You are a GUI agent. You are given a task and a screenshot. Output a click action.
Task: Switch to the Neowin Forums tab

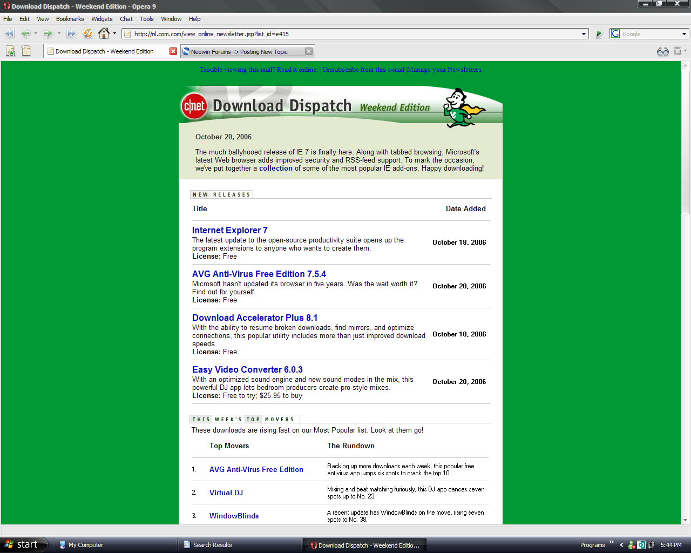tap(243, 51)
